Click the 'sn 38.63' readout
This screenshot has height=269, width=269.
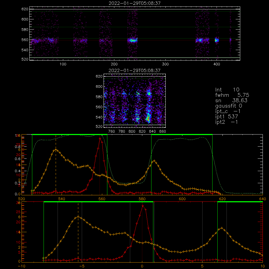[x=231, y=100]
